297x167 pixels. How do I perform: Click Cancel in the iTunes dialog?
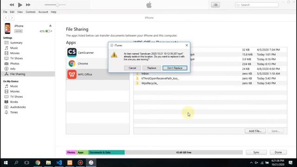[x=132, y=68]
